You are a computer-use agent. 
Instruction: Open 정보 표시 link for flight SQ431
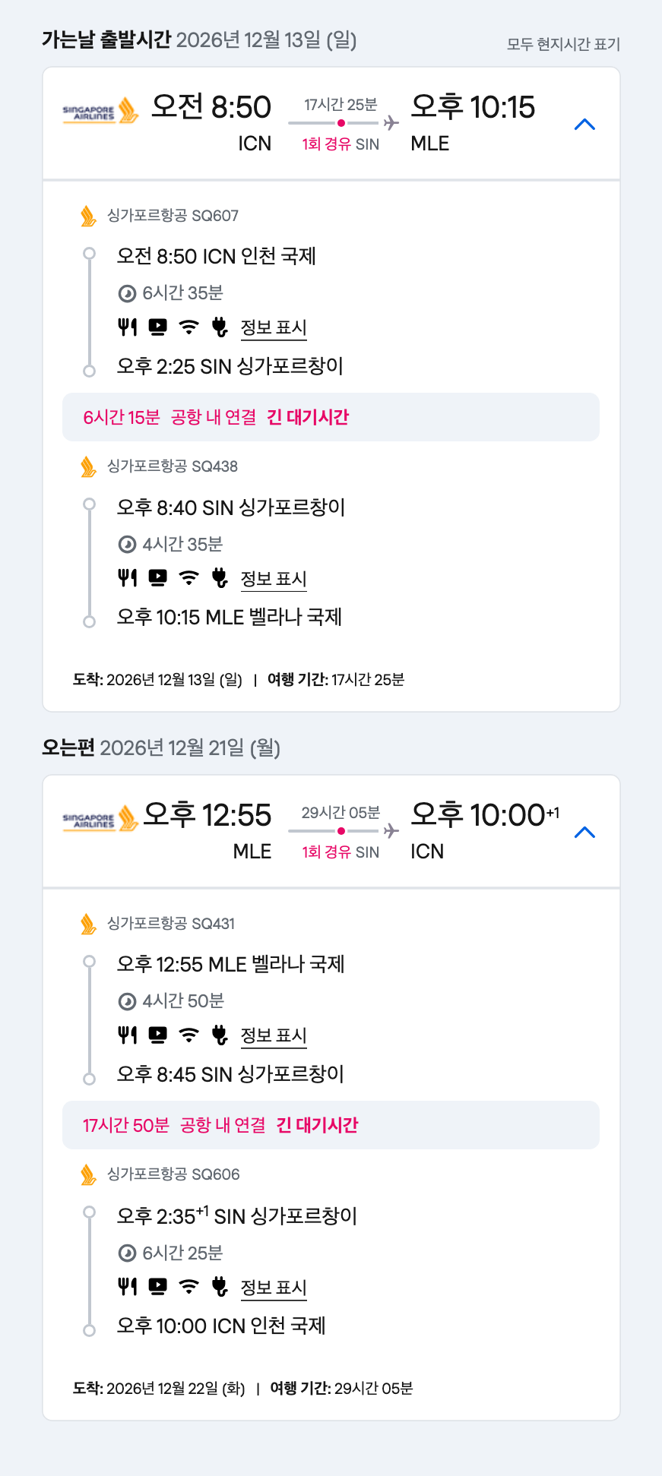[274, 1035]
